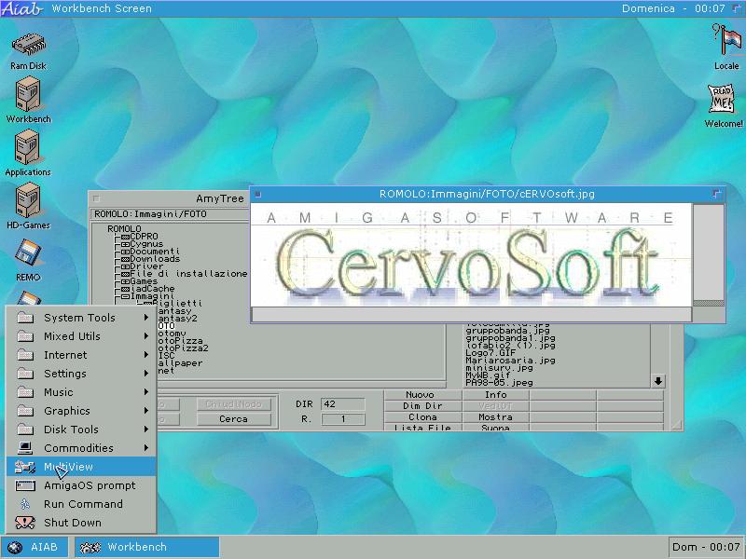746x559 pixels.
Task: Collapse the Immagini folder node
Action: [x=125, y=296]
